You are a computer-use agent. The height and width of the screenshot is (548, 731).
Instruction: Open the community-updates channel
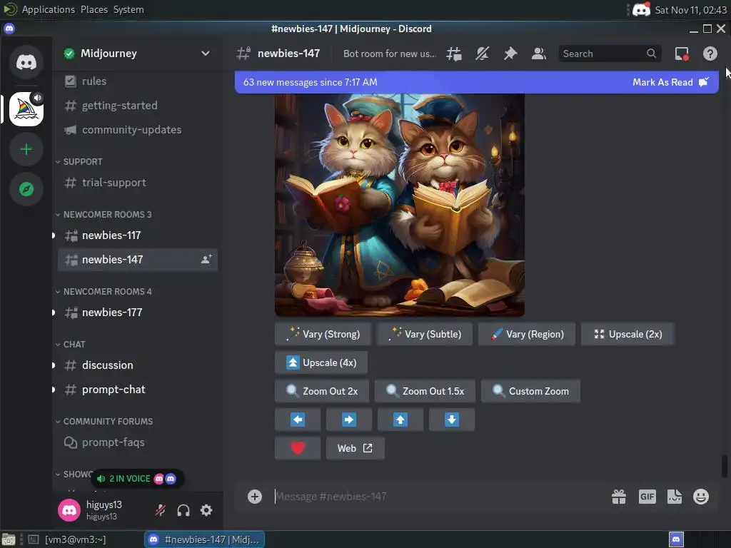point(138,130)
